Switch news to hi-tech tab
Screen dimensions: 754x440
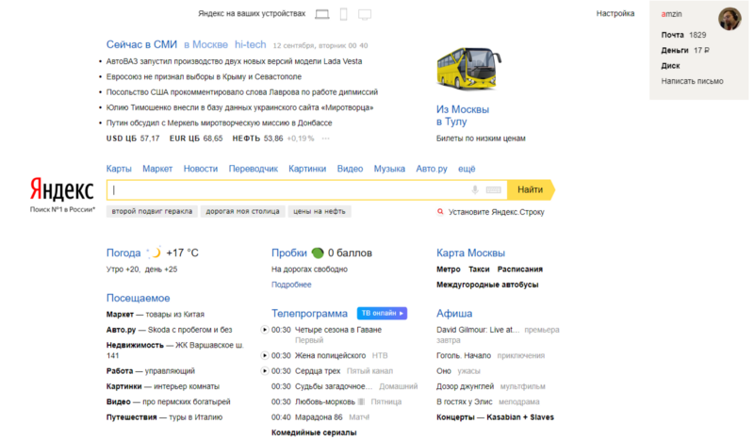pyautogui.click(x=250, y=44)
